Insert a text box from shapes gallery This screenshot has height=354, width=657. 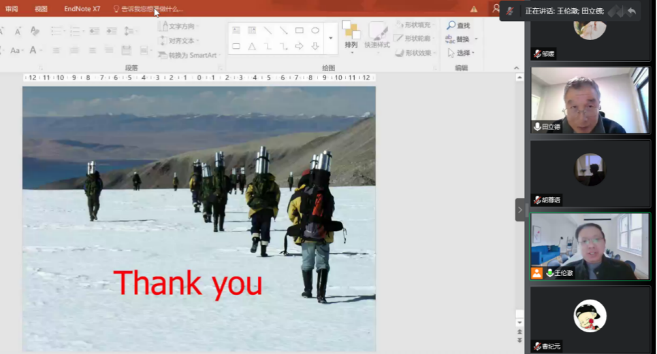[x=236, y=31]
